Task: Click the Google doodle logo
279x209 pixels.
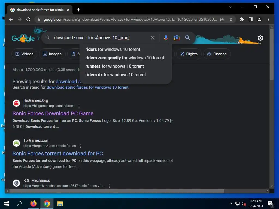Action: tap(23, 38)
